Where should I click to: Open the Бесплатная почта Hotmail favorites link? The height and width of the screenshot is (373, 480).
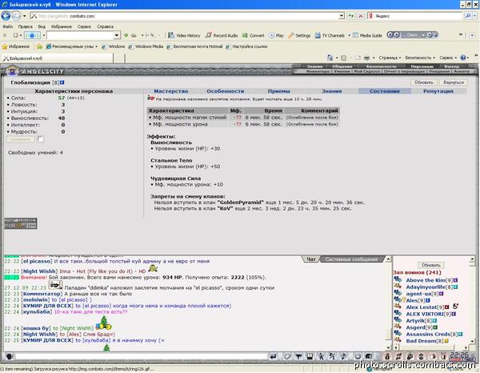pos(195,46)
